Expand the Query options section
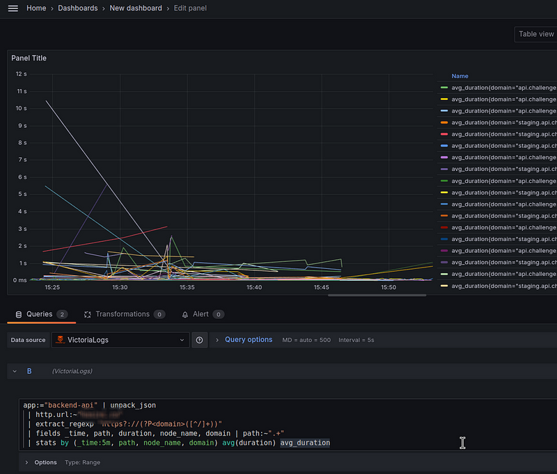This screenshot has width=557, height=474. click(x=248, y=340)
